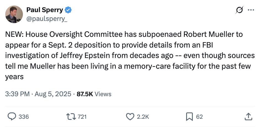262x127 pixels.
Task: Click the Aug 5, 2025 date
Action: coord(53,94)
